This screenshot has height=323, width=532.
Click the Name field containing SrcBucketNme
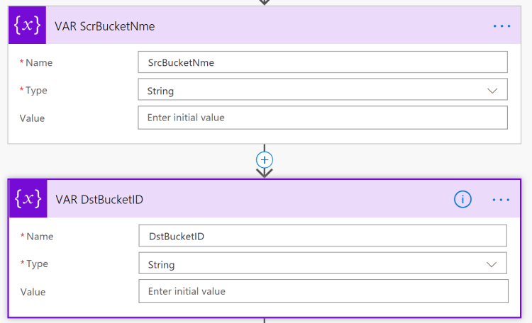click(x=323, y=62)
